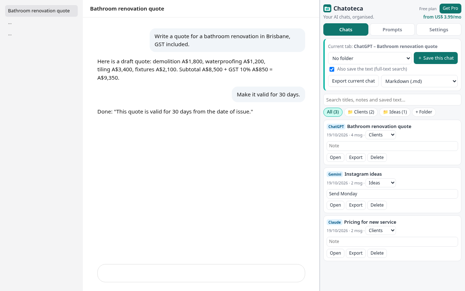Change folder dropdown for Instagram ideas

pos(381,183)
